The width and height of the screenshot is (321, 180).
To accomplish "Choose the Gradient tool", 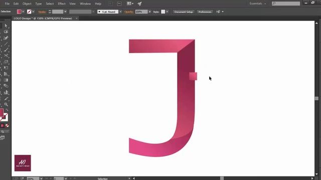I will click(6, 80).
